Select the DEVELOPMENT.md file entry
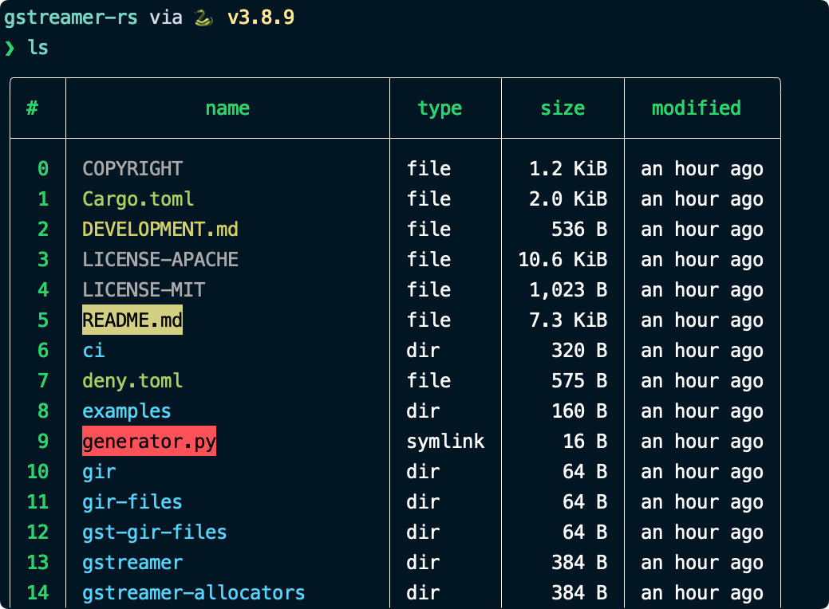The image size is (829, 609). coord(160,229)
